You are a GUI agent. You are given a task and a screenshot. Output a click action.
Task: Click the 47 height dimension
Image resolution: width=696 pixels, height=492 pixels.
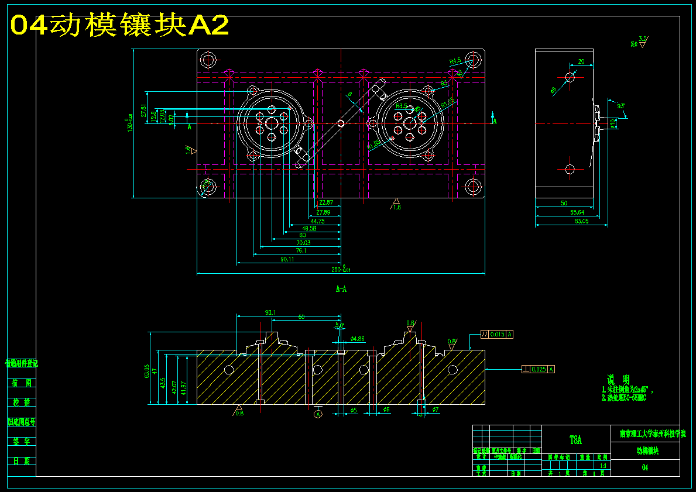(155, 371)
